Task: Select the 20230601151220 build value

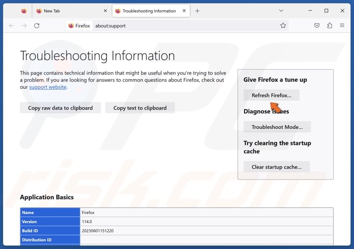Action: point(98,231)
